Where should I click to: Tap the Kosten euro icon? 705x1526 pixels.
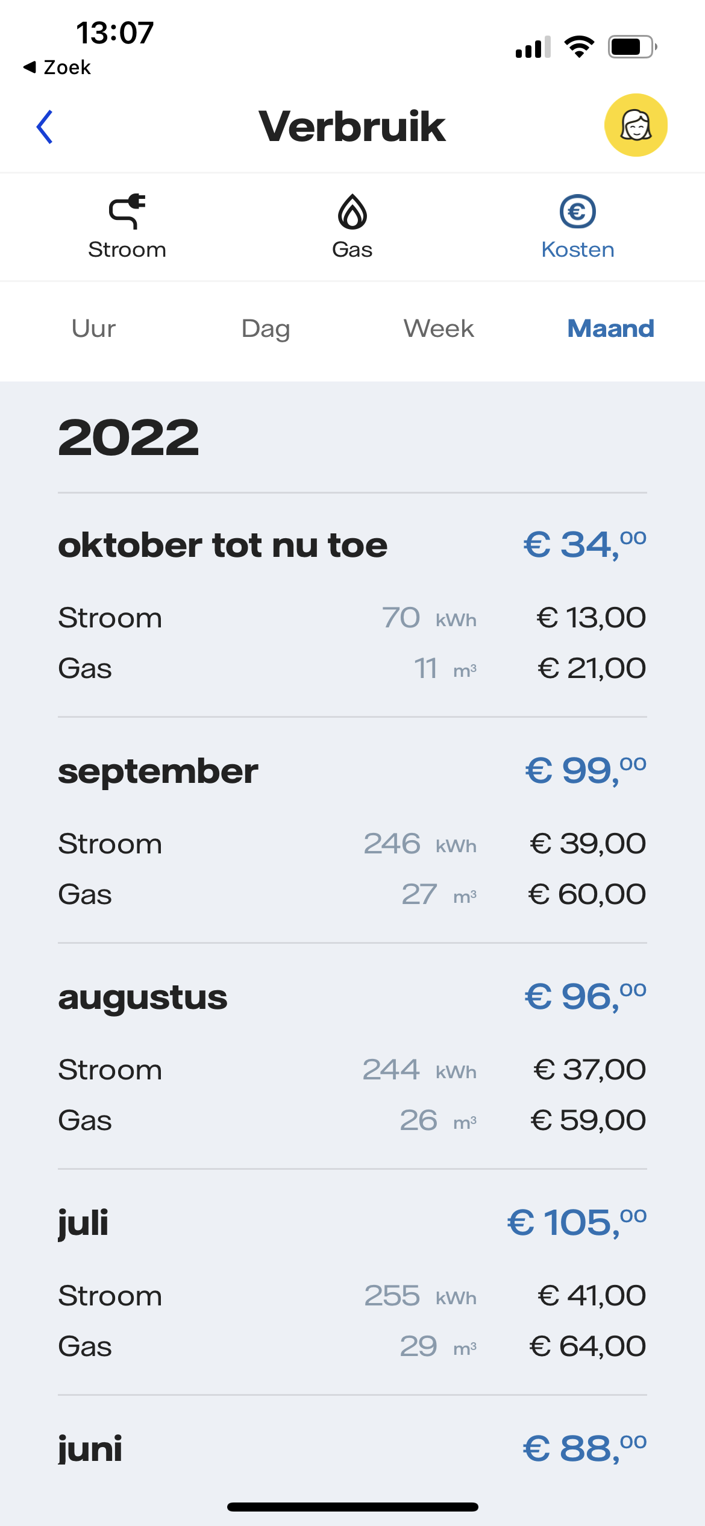[x=577, y=212]
